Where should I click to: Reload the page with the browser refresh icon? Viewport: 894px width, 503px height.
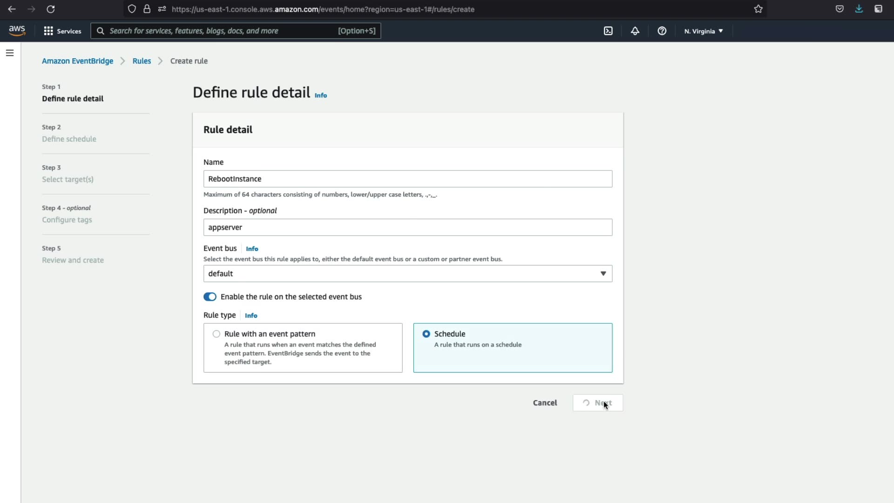point(51,9)
